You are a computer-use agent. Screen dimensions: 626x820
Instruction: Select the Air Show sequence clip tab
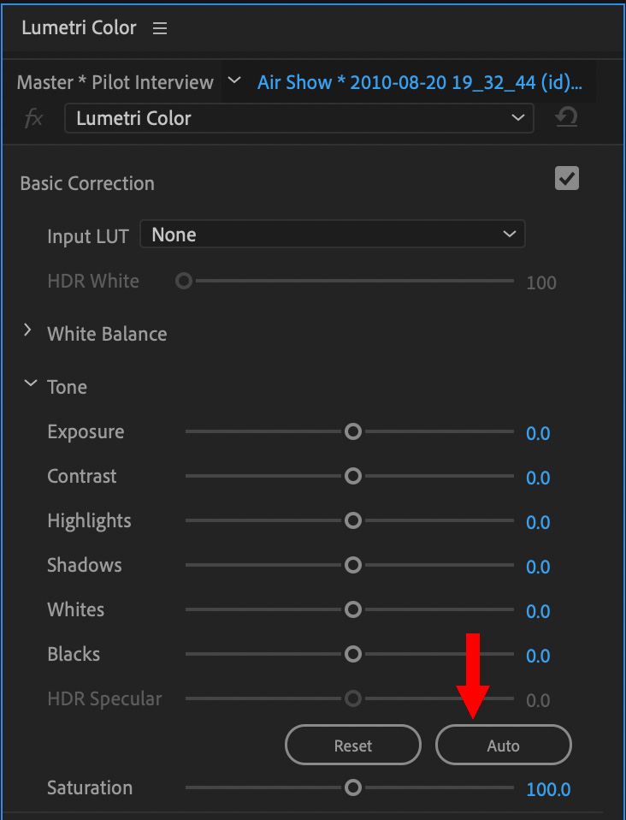(x=420, y=83)
